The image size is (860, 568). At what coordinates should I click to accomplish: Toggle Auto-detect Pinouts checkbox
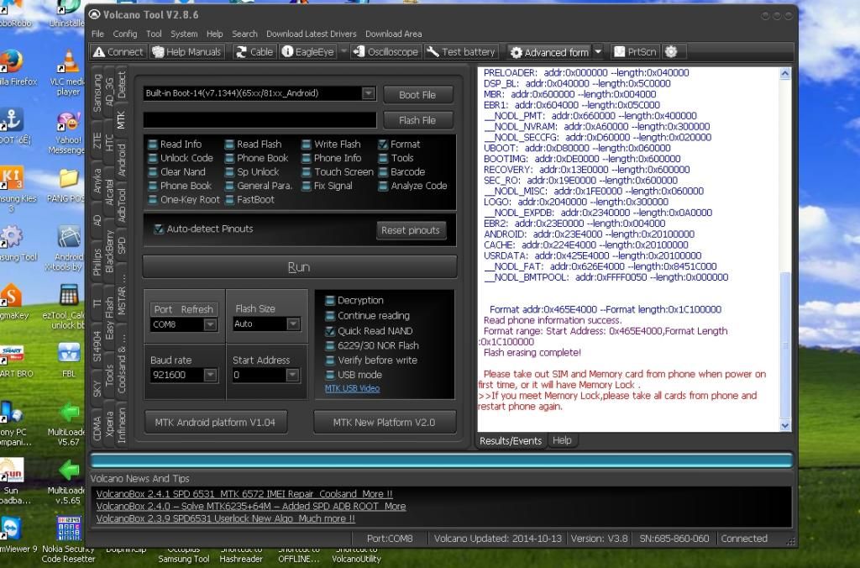(x=159, y=229)
